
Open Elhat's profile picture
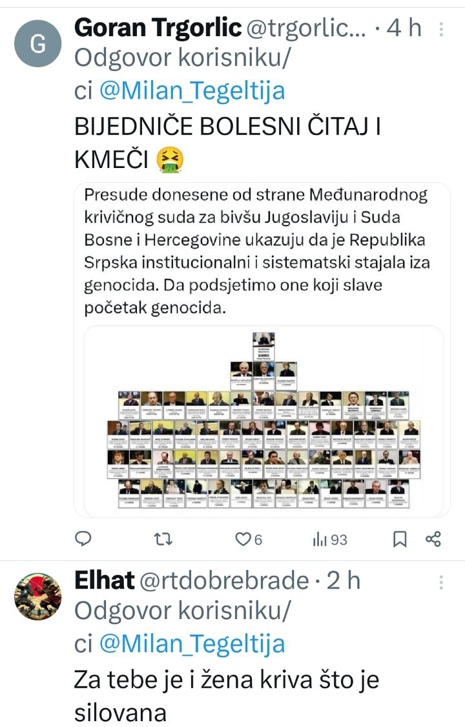pos(37,596)
